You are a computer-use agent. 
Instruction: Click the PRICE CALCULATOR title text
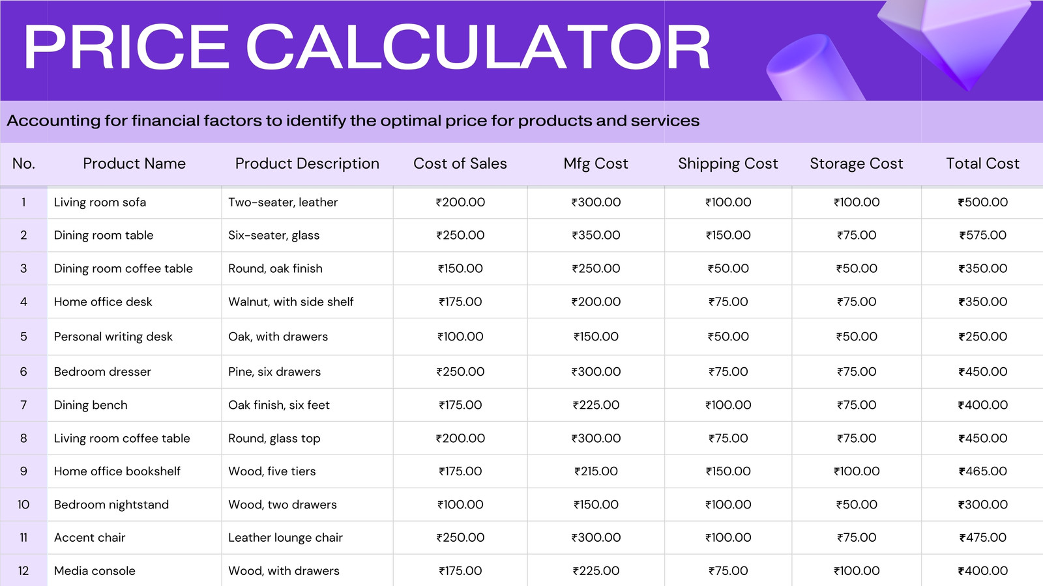coord(367,47)
